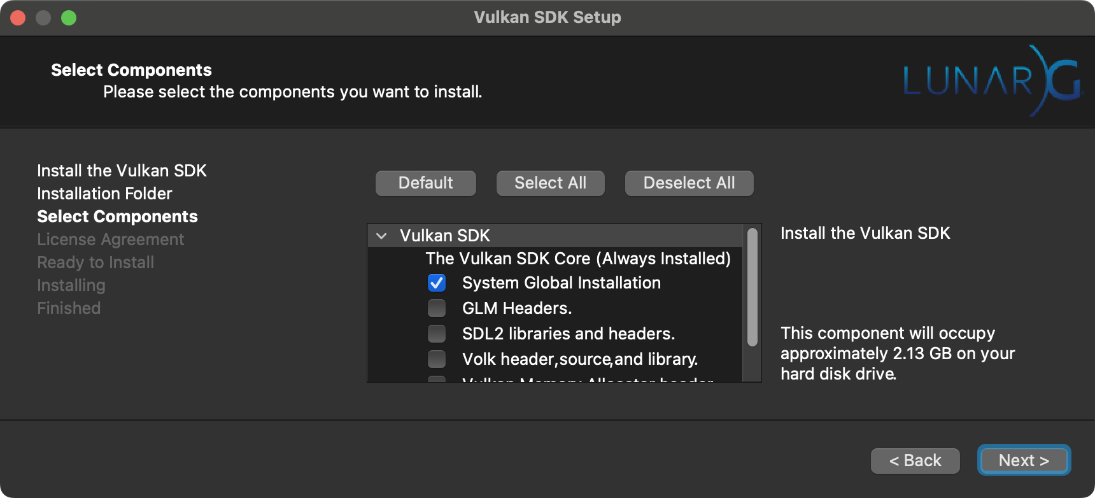Click Deselect All components
Image resolution: width=1095 pixels, height=498 pixels.
tap(688, 183)
